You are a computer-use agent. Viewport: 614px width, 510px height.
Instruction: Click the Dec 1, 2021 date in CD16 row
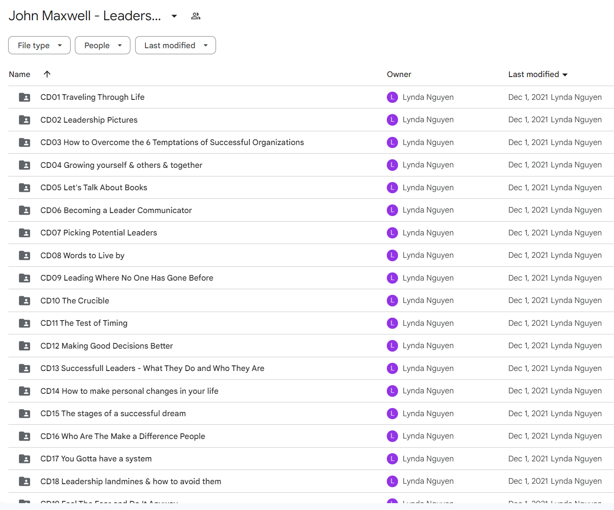coord(528,436)
